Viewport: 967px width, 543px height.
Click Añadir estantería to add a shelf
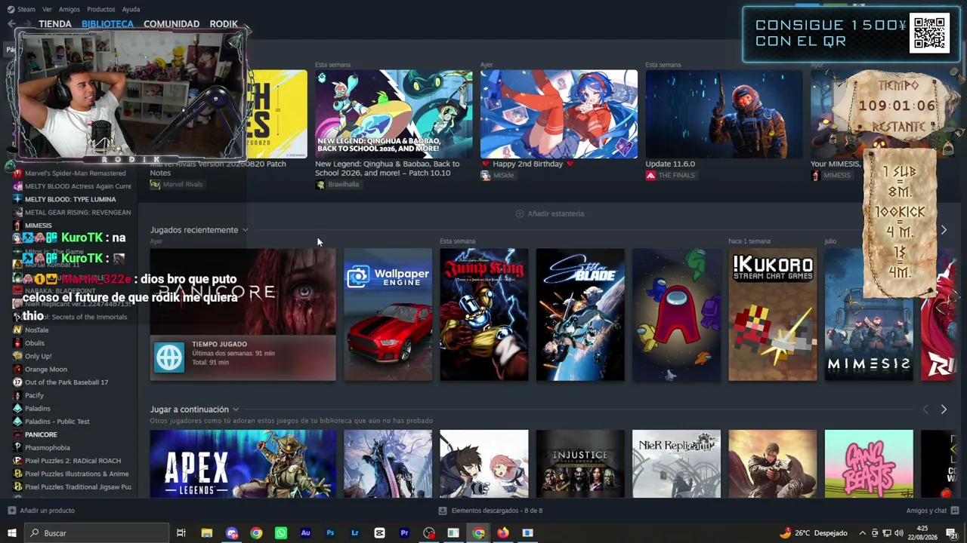point(549,213)
